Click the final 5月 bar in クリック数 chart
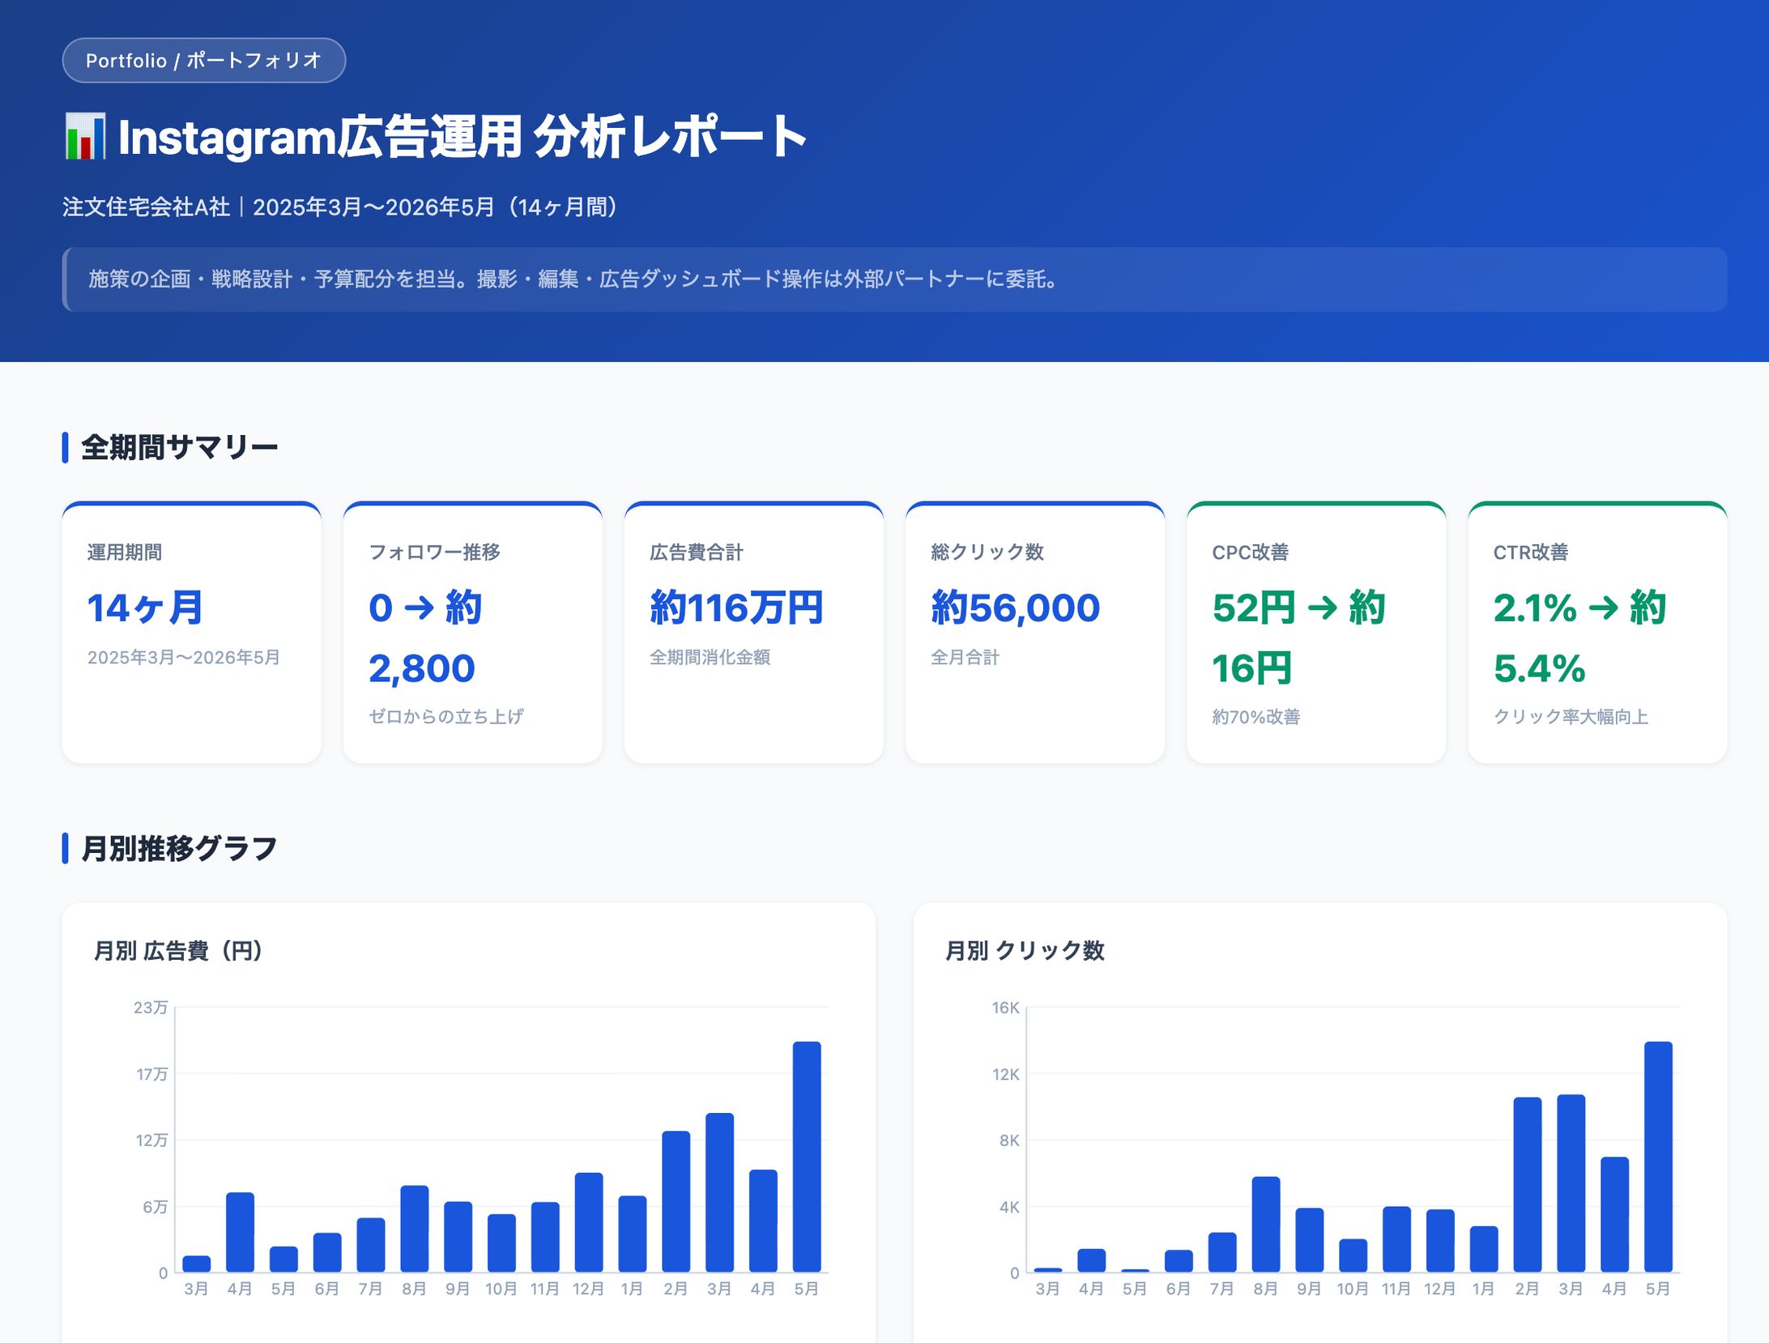Image resolution: width=1769 pixels, height=1343 pixels. pyautogui.click(x=1658, y=1157)
